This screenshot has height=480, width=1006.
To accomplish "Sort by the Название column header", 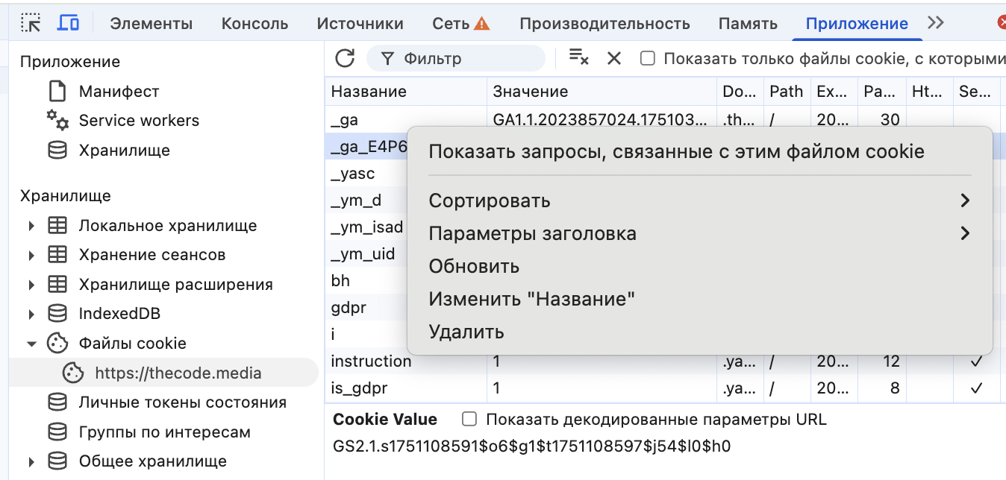I will click(369, 92).
